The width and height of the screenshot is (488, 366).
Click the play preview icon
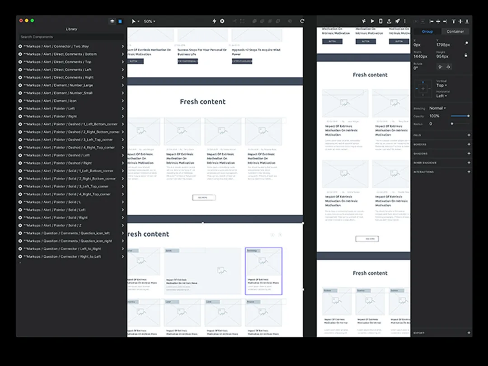(x=372, y=21)
